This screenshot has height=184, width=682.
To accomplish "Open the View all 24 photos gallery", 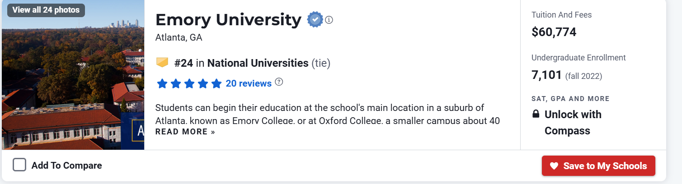I will (46, 10).
